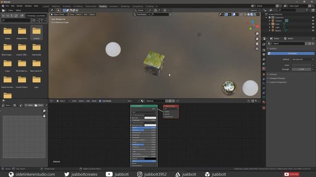Open Modifier properties tab icon
Image resolution: width=316 pixels, height=177 pixels.
(264, 79)
